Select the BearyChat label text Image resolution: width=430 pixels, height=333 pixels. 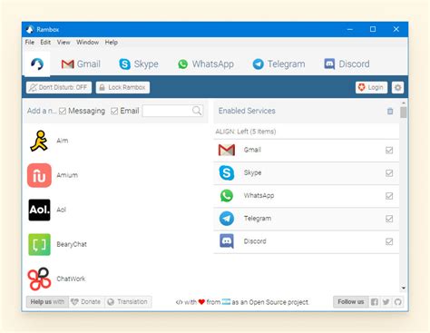tap(72, 244)
